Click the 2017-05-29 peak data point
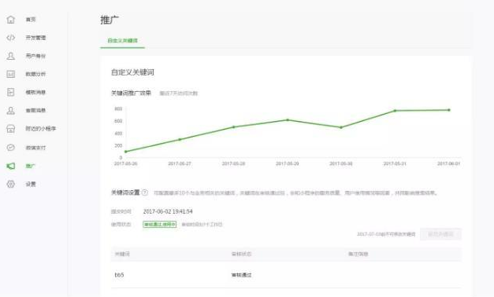This screenshot has width=494, height=297. 288,119
